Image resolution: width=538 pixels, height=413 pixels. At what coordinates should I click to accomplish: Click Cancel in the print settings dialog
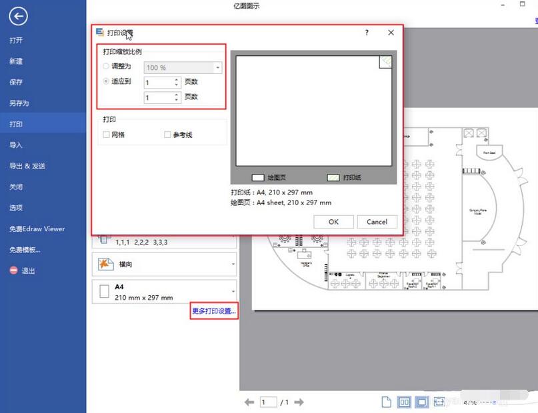pos(377,222)
